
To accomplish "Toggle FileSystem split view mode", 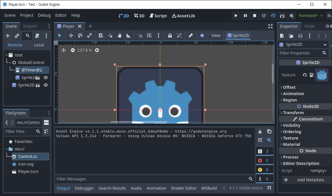I will coord(46,122).
